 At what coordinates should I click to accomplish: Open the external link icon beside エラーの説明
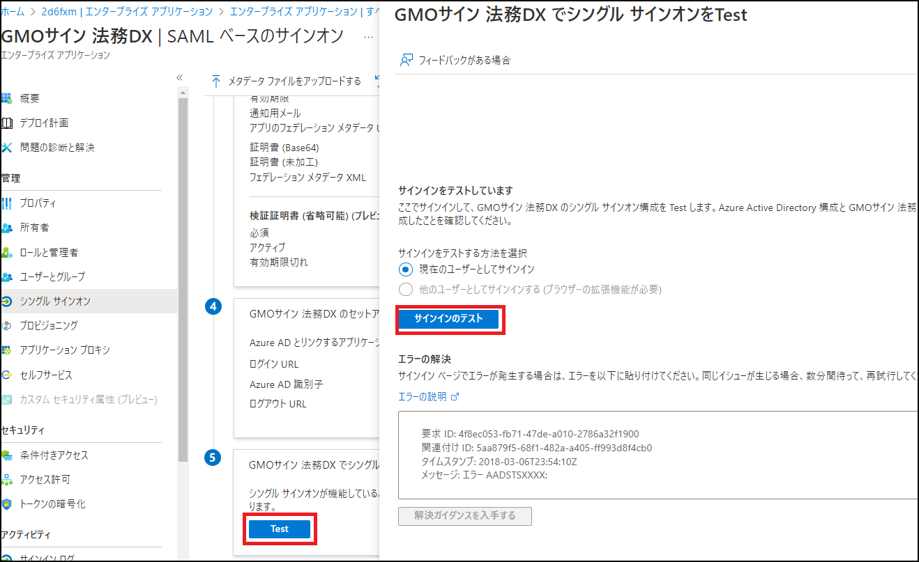455,397
